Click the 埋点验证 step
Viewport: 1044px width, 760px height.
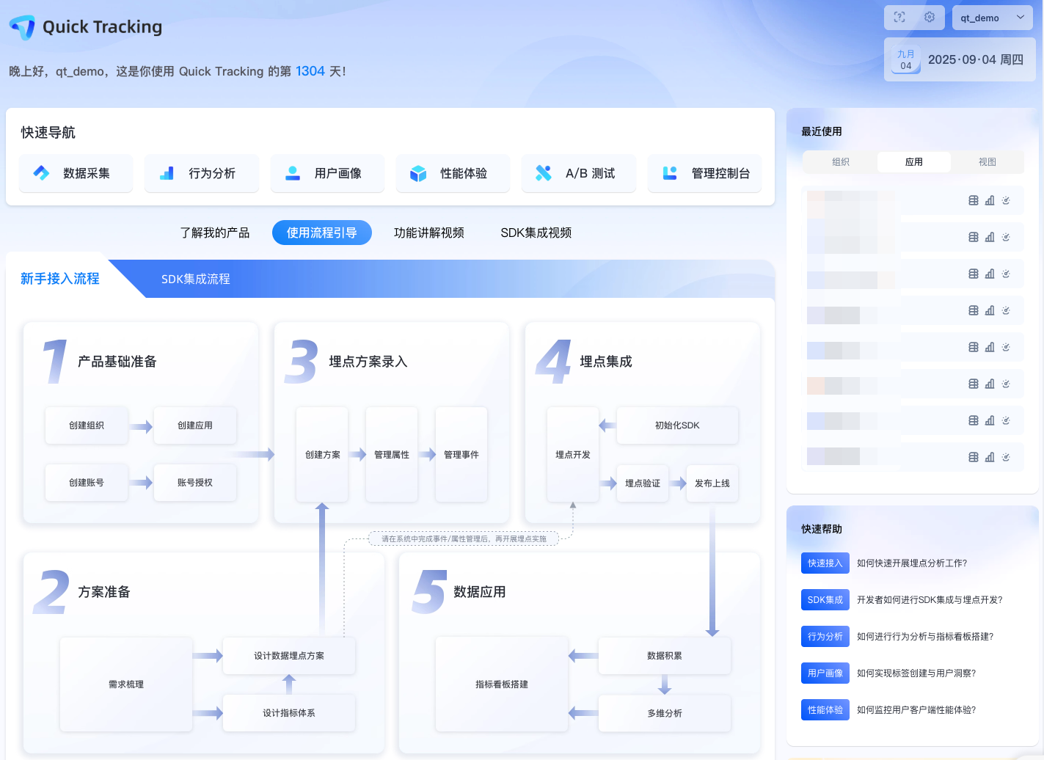pos(643,483)
